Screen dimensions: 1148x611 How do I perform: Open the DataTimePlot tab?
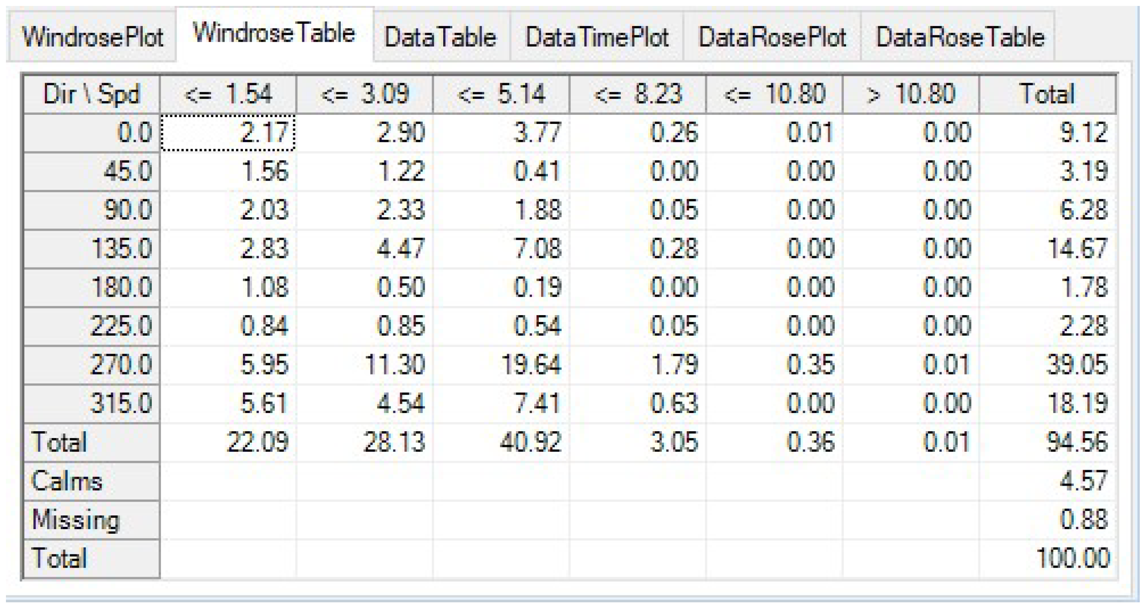597,38
